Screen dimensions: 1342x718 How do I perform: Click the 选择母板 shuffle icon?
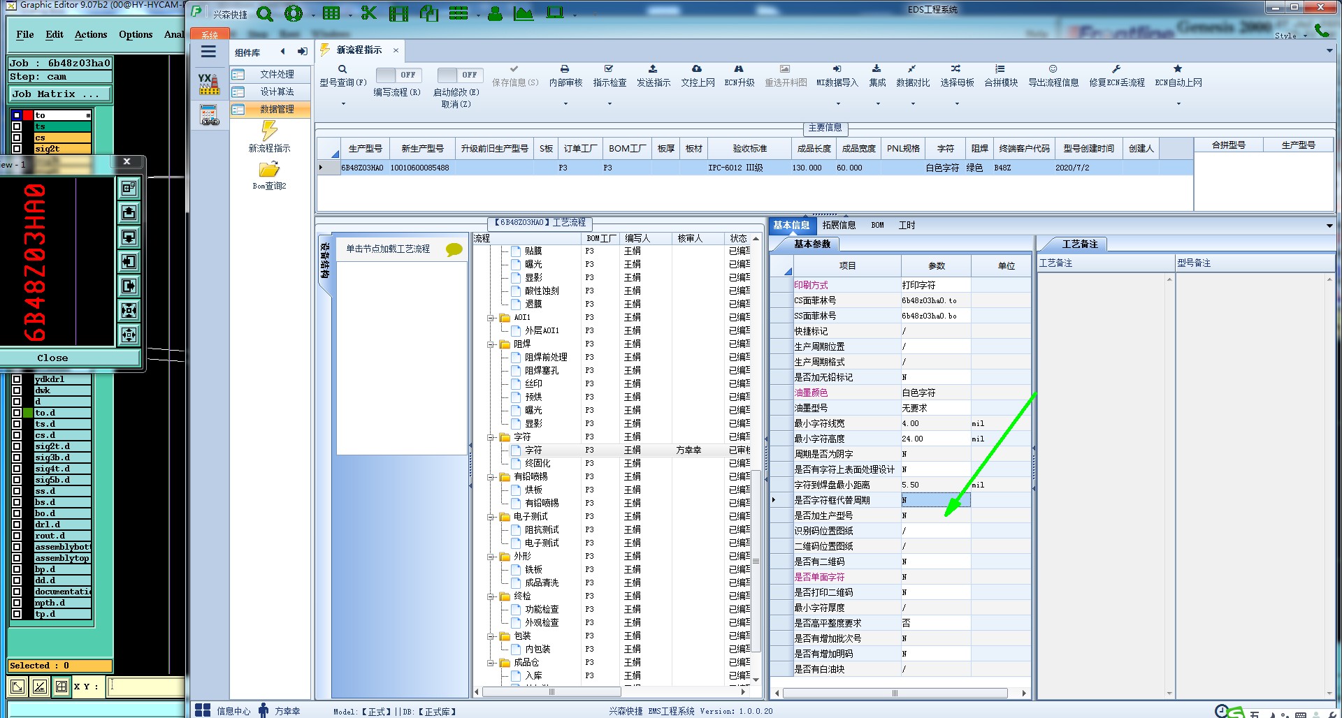pyautogui.click(x=956, y=69)
